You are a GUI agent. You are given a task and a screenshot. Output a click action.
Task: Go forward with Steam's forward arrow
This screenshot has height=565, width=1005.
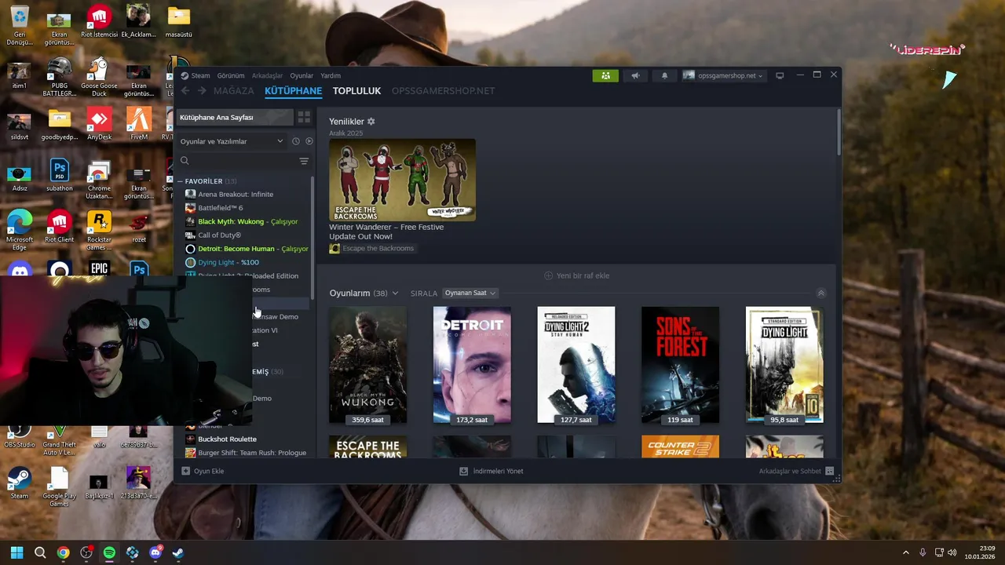(x=202, y=91)
